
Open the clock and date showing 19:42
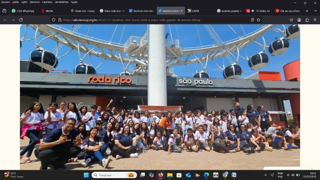click(309, 175)
